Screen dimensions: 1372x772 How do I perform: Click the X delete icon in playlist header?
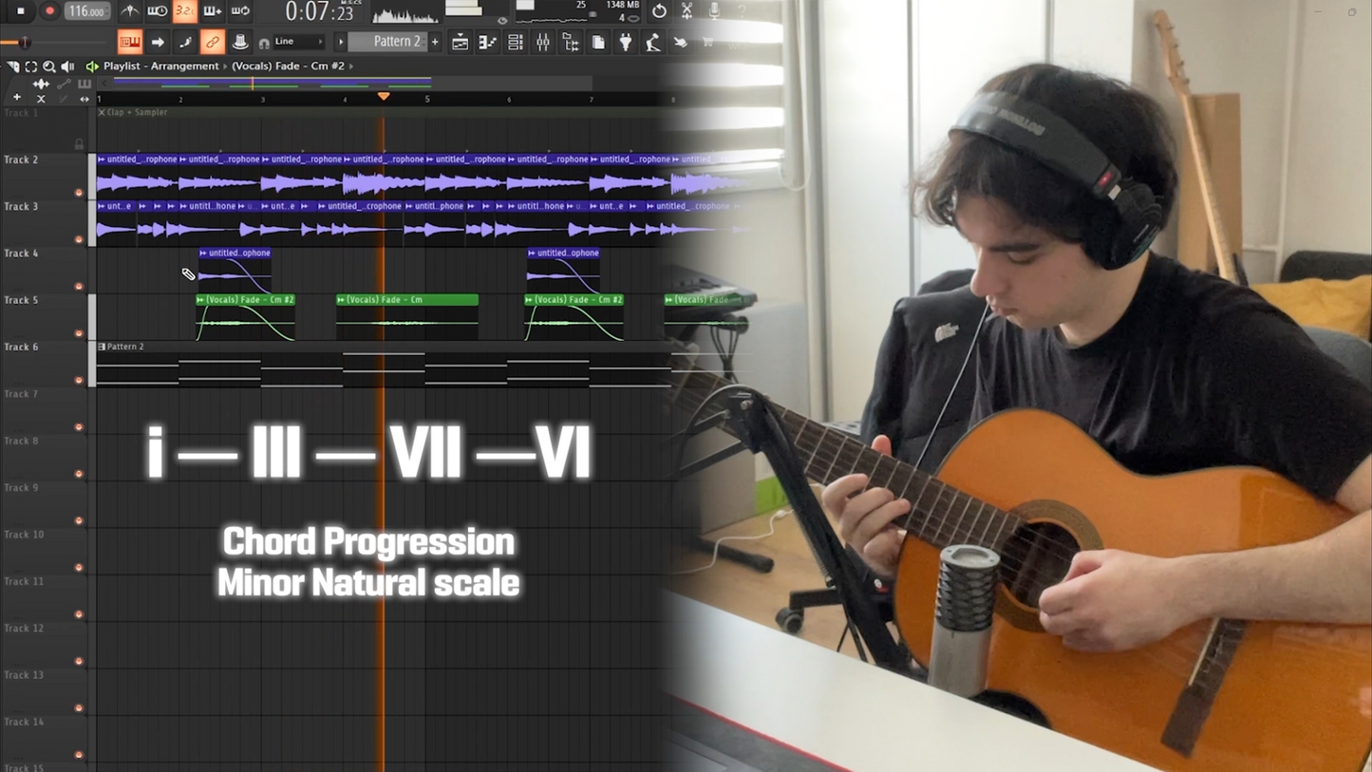click(40, 99)
